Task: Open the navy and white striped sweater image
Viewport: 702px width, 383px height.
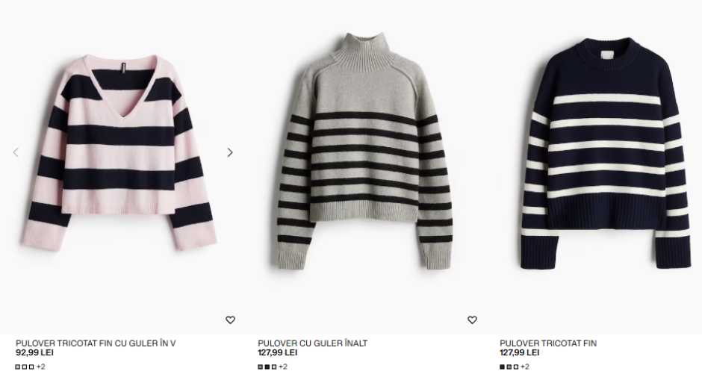Action: coord(606,154)
